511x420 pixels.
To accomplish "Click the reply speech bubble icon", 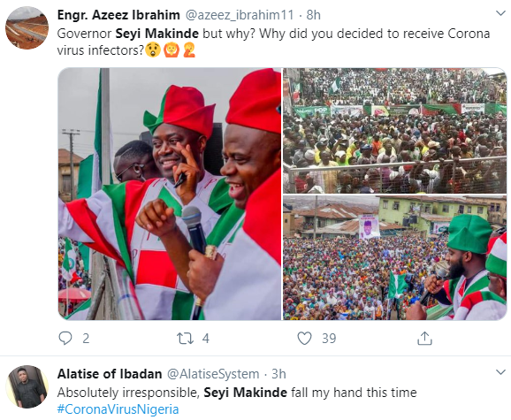I will [x=65, y=339].
